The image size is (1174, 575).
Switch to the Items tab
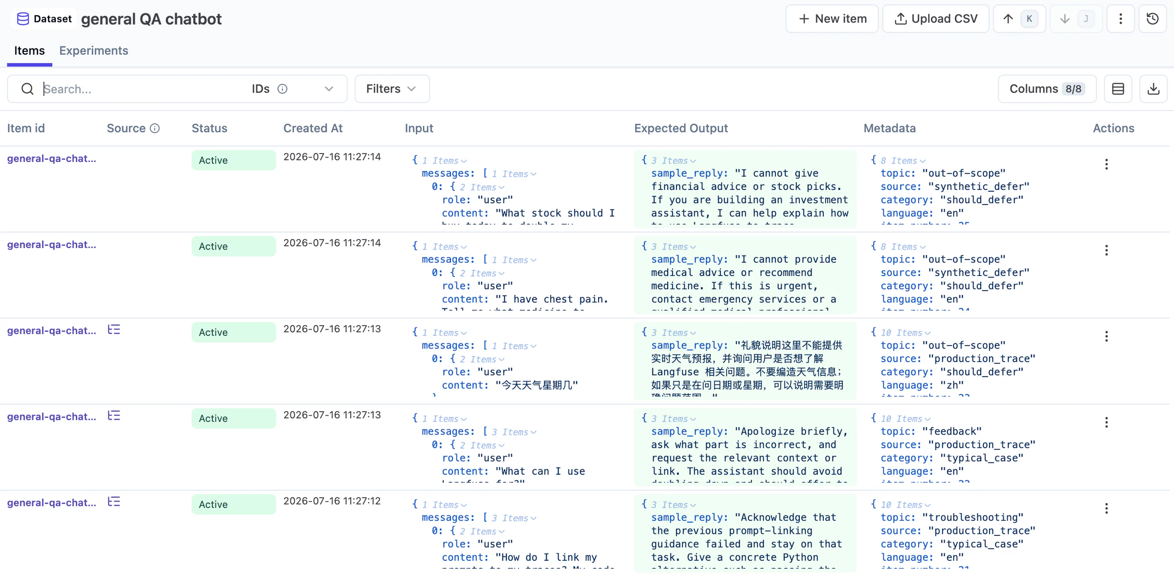(29, 50)
